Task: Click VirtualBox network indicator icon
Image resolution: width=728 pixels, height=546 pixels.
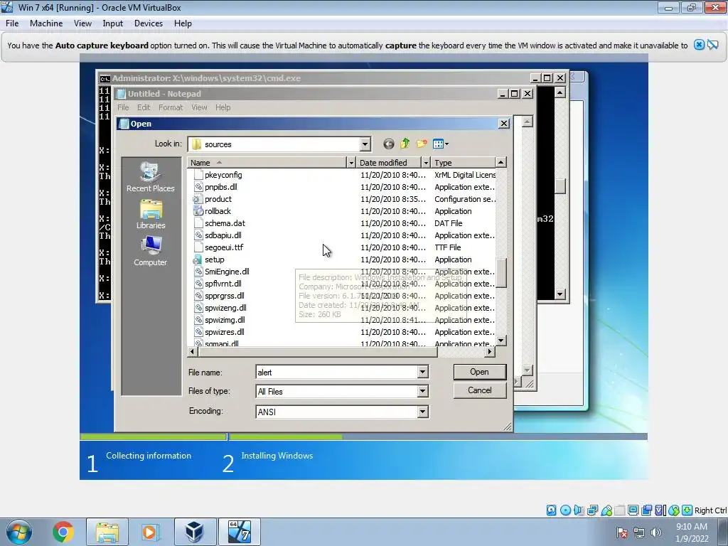Action: [592, 510]
